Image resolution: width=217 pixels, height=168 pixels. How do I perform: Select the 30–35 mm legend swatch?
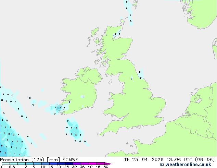click(x=77, y=164)
